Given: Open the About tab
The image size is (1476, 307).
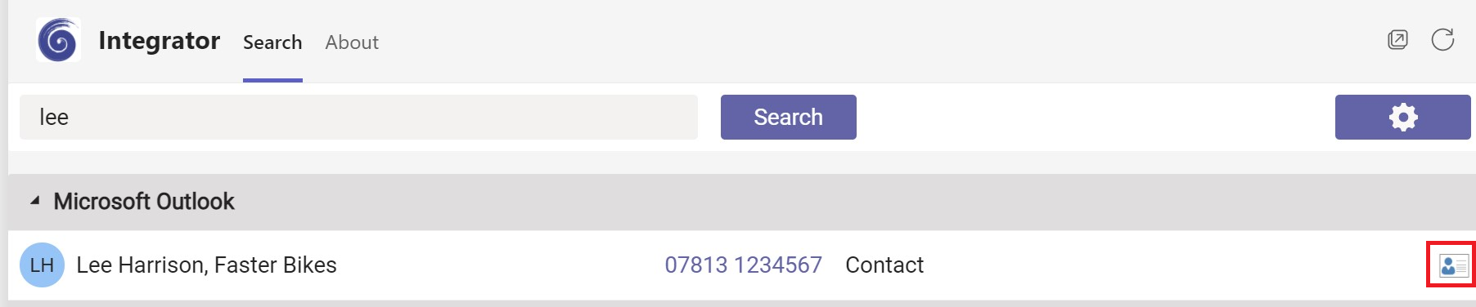Looking at the screenshot, I should [352, 42].
